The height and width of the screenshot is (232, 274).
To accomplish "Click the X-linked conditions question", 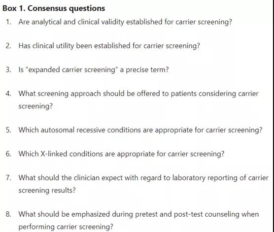I will (121, 154).
